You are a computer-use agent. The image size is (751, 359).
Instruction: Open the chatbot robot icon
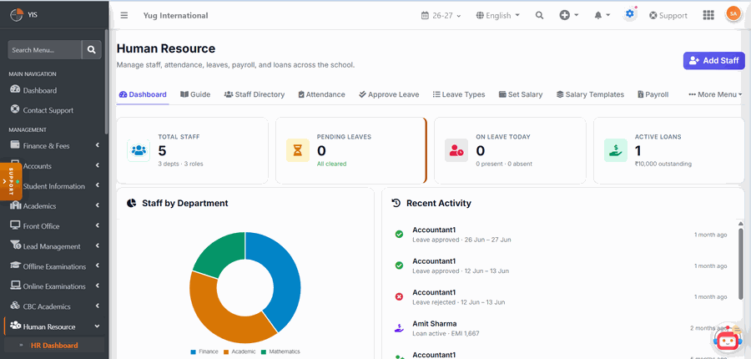point(727,339)
